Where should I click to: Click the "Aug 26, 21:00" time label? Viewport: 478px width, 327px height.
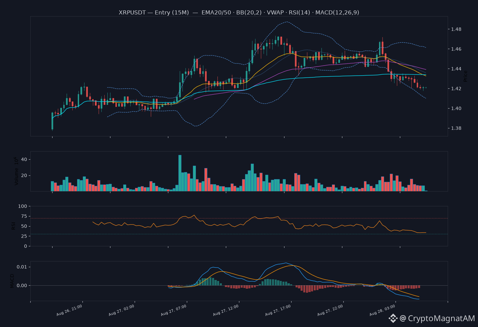(69, 310)
